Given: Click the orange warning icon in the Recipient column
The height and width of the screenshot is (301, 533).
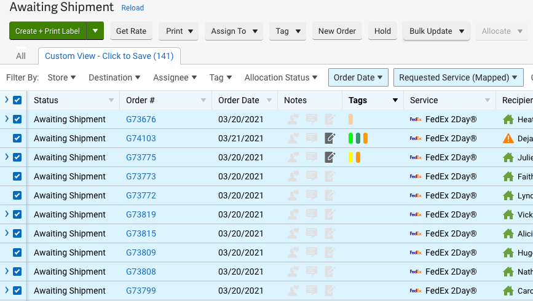Looking at the screenshot, I should point(508,139).
